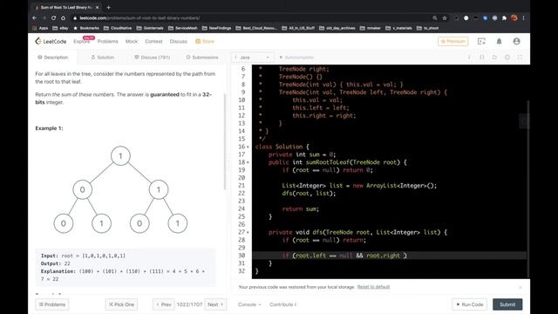Collapse dfs method at line 27

[x=248, y=232]
